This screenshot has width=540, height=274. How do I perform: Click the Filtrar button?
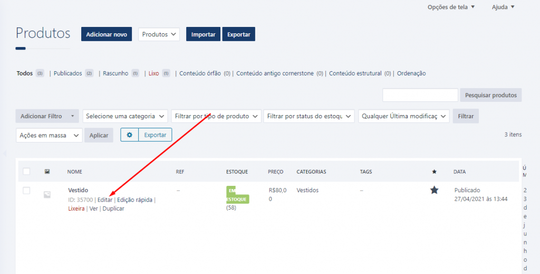(466, 116)
